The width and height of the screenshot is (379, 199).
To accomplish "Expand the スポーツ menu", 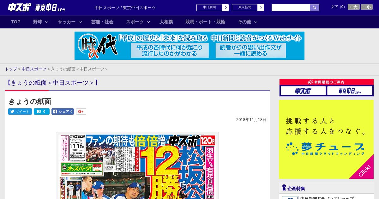I will [138, 22].
